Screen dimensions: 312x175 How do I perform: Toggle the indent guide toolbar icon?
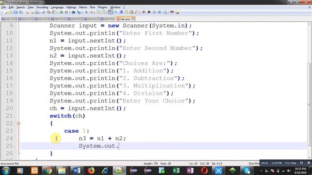(121, 12)
